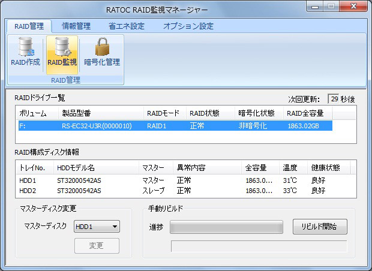The height and width of the screenshot is (271, 372).
Task: Click the 33℃ temperature value
Action: (x=290, y=191)
